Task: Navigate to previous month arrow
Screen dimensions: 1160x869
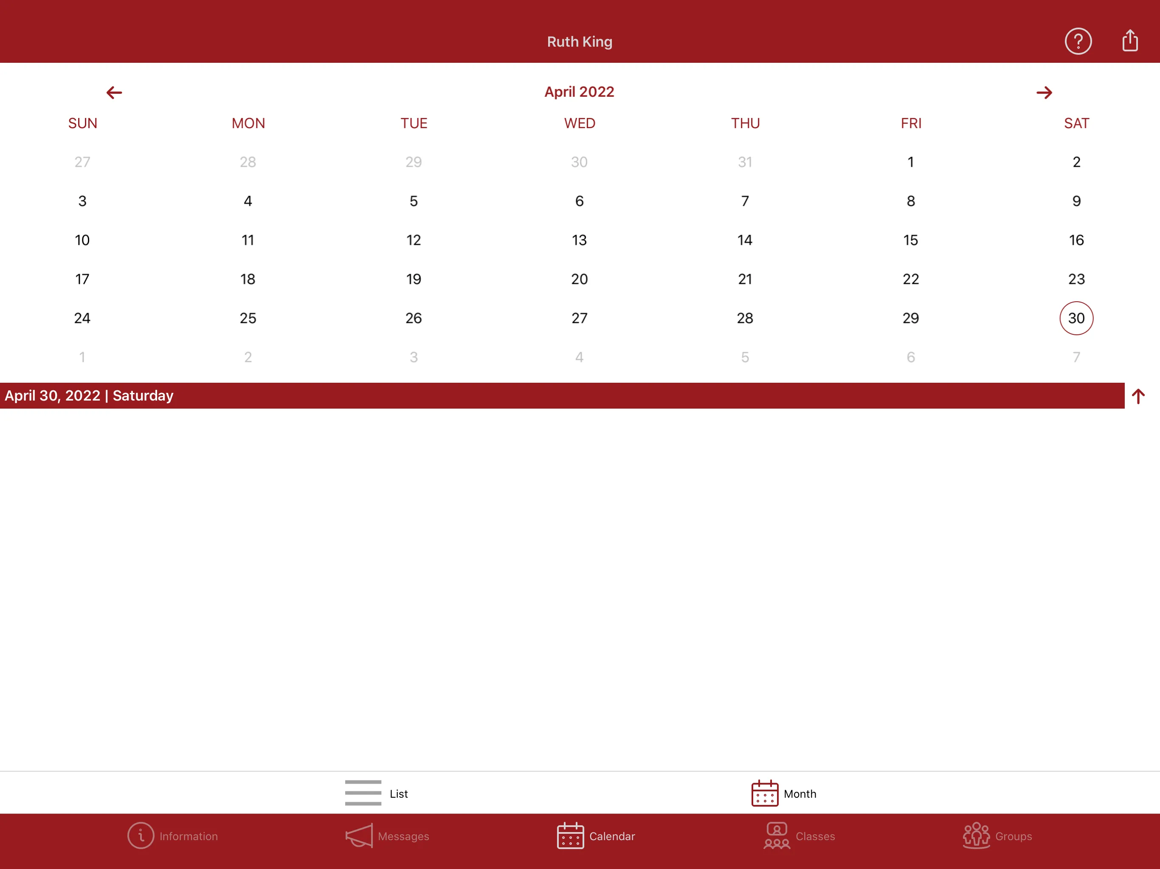Action: pyautogui.click(x=114, y=91)
